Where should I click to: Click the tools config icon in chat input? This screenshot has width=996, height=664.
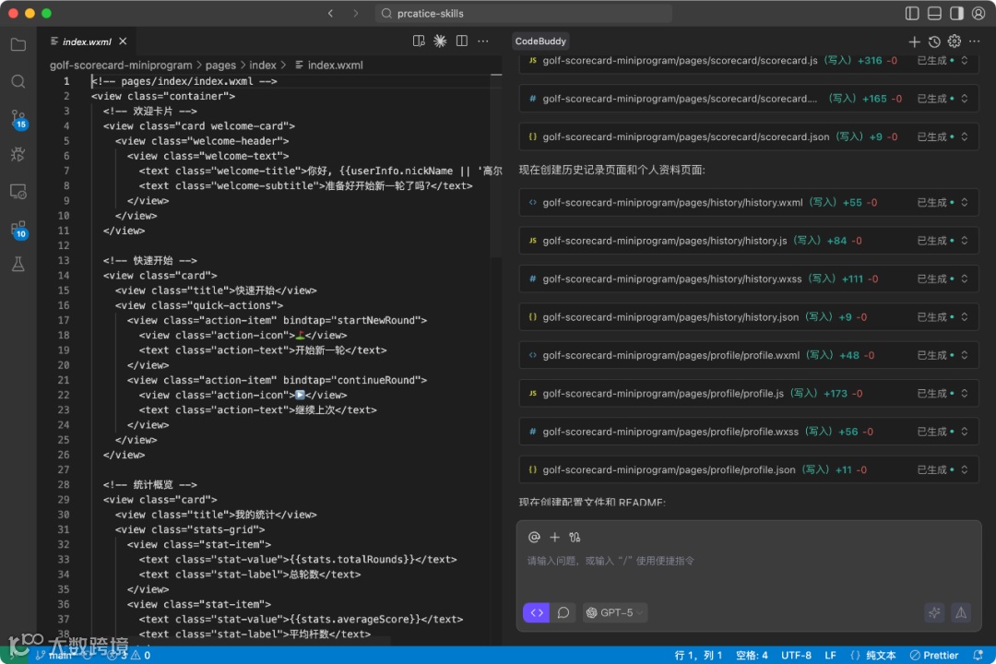(x=575, y=538)
